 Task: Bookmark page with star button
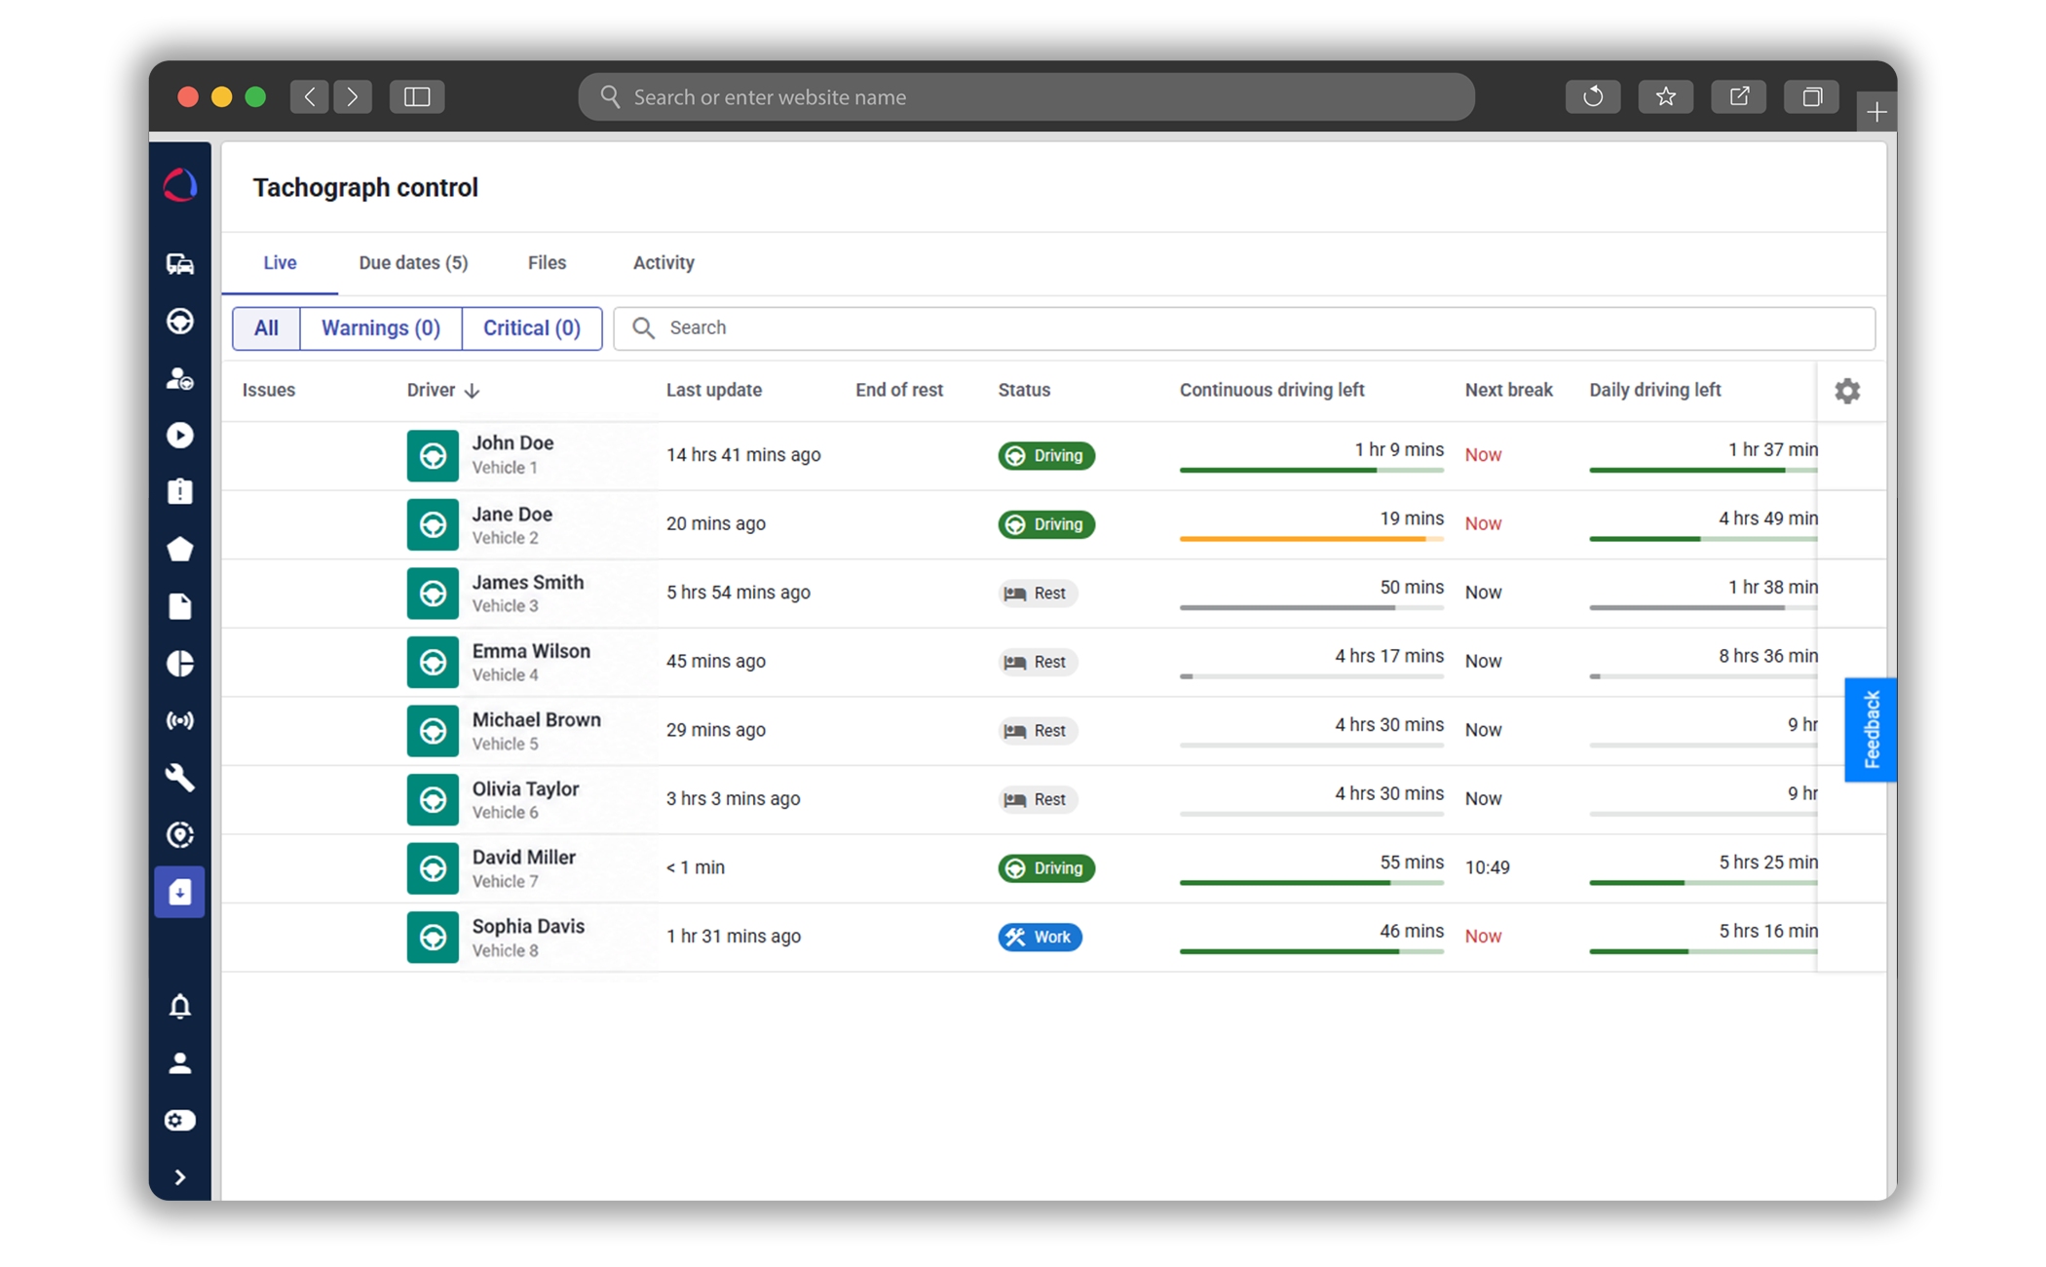coord(1666,96)
